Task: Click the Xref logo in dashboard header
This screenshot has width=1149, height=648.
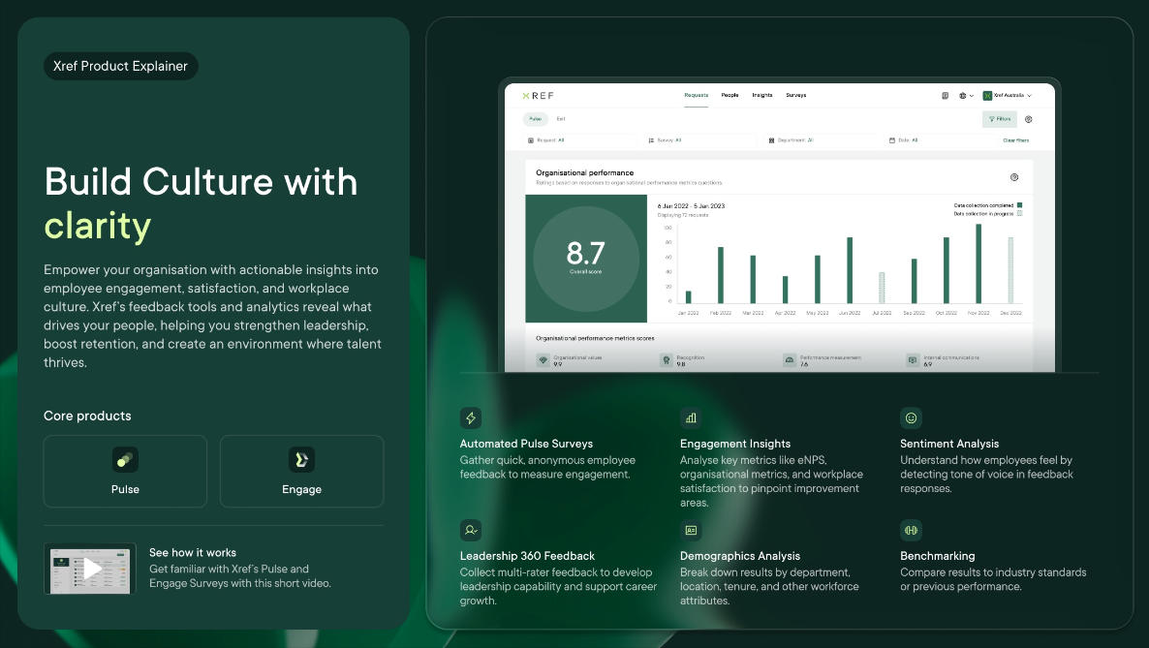Action: 538,96
